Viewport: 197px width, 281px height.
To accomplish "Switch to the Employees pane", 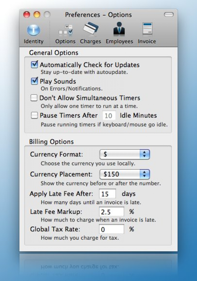I will (x=119, y=33).
